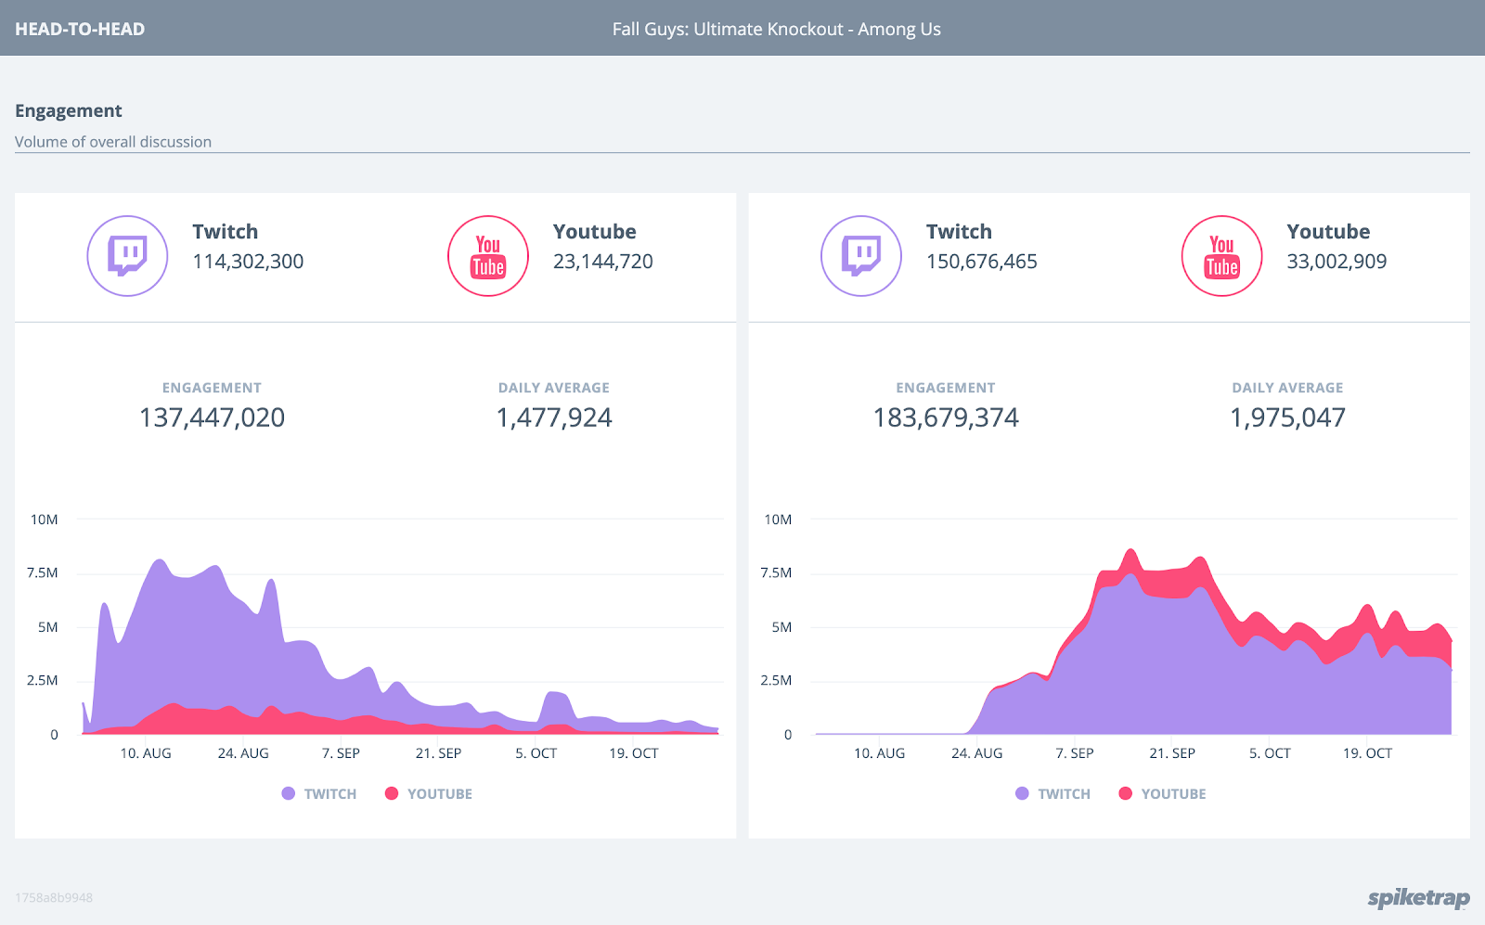Click the 5. OCT axis label in the left chart
Image resolution: width=1485 pixels, height=925 pixels.
(x=536, y=753)
